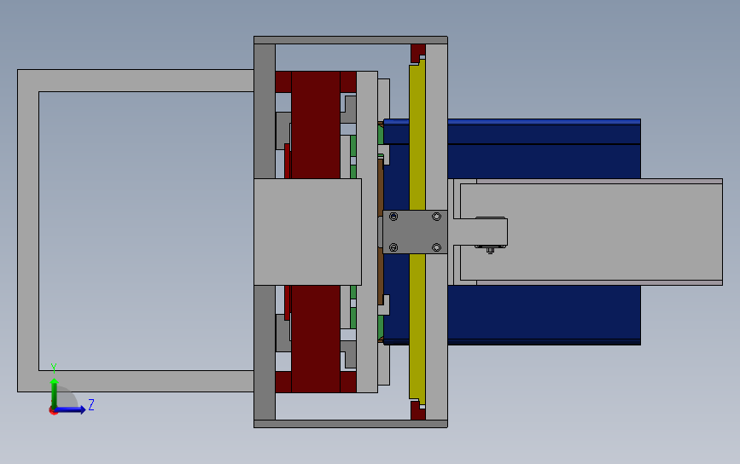Click the blue Z axis arrow of the triad

click(70, 409)
